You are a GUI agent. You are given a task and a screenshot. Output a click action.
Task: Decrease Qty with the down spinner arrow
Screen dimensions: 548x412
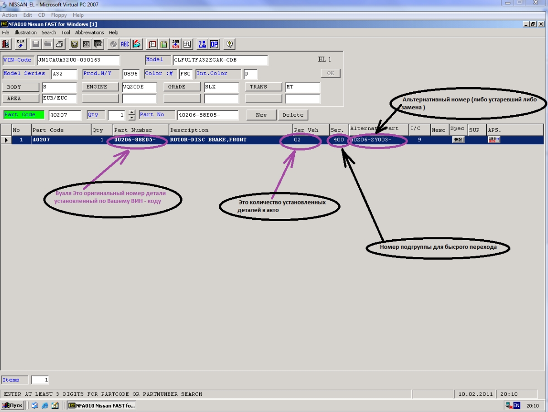[x=132, y=118]
